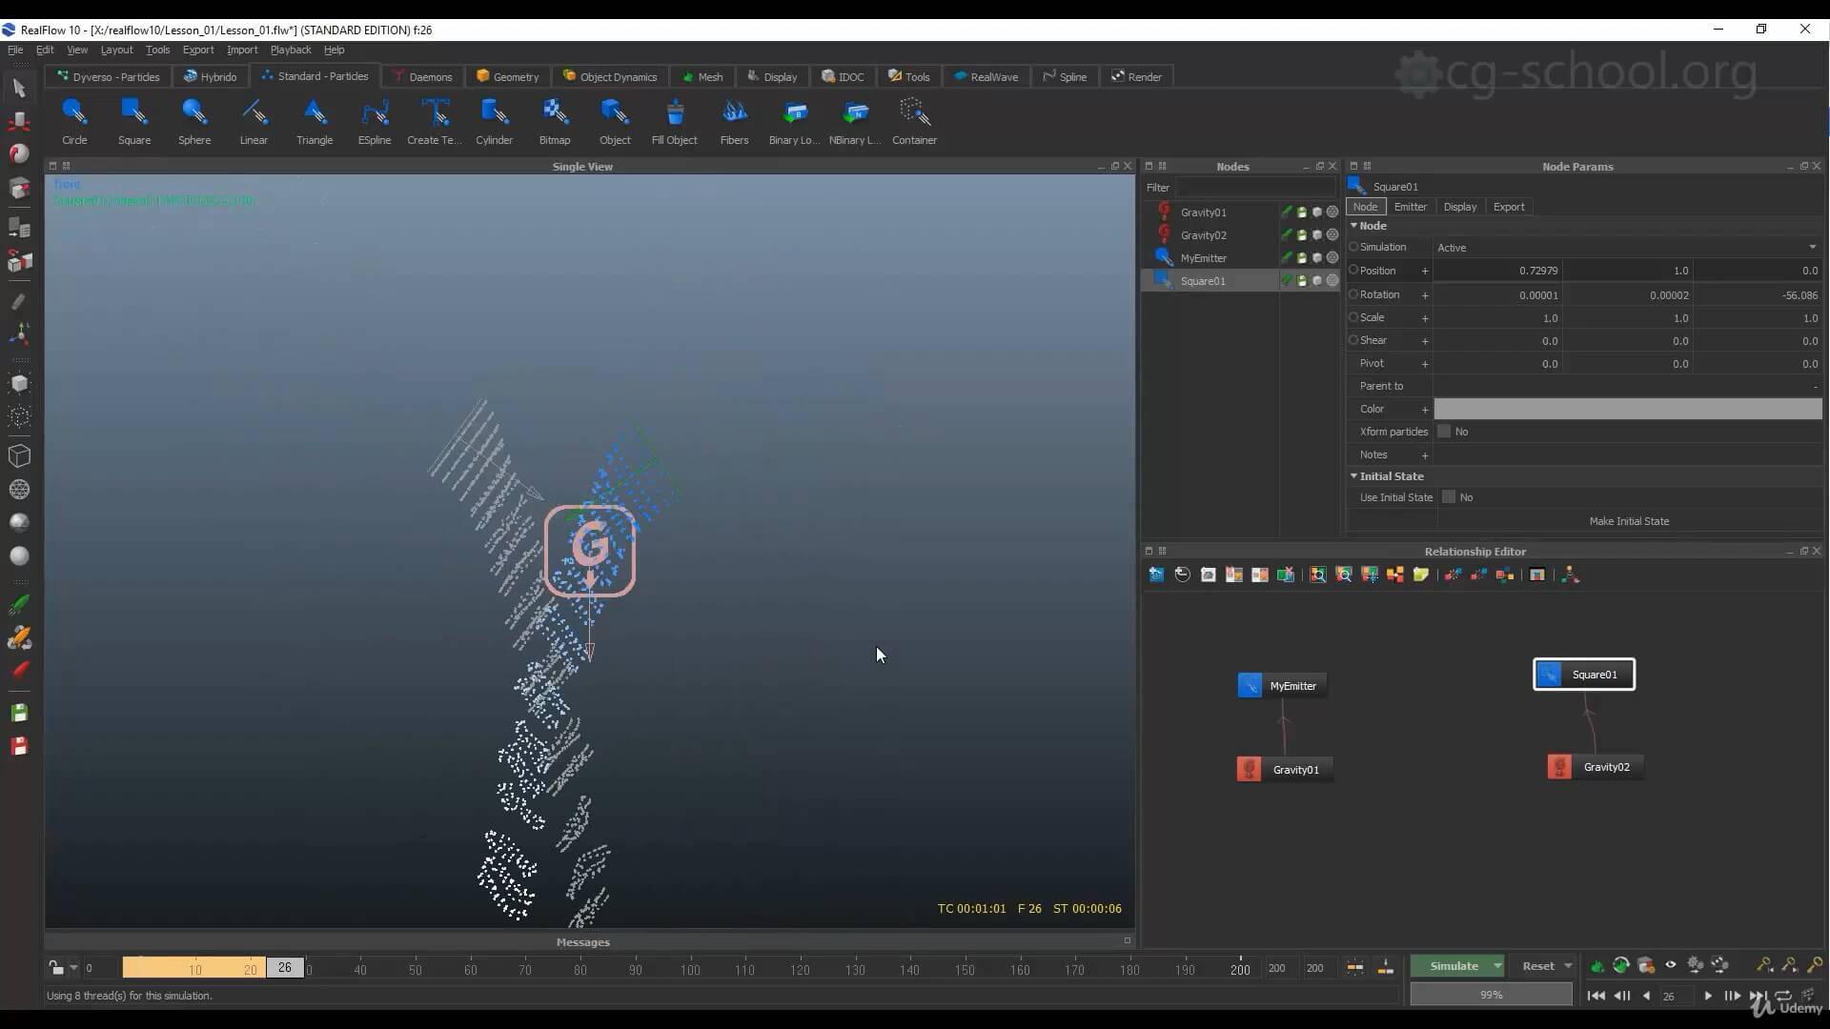The width and height of the screenshot is (1830, 1029).
Task: Add an ESpline emitter
Action: click(x=375, y=121)
